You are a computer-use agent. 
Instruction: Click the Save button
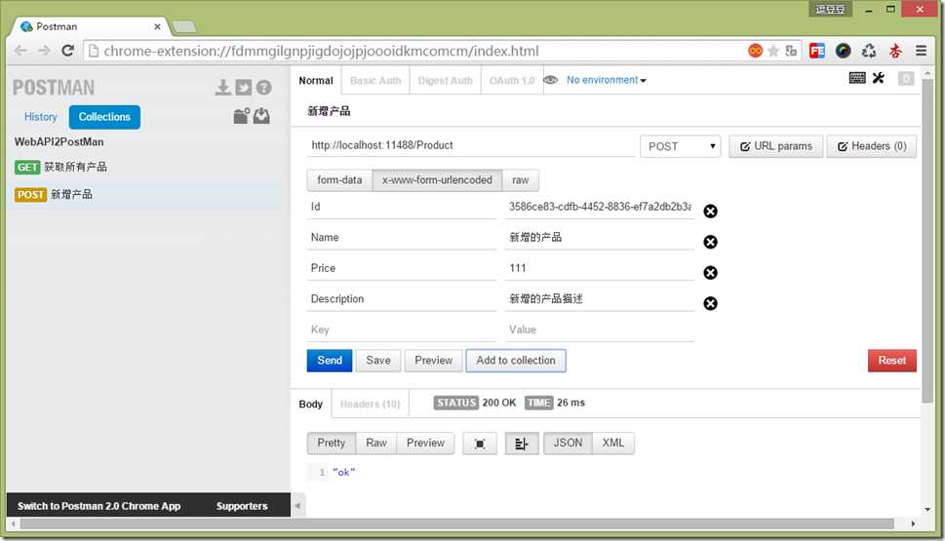point(377,361)
